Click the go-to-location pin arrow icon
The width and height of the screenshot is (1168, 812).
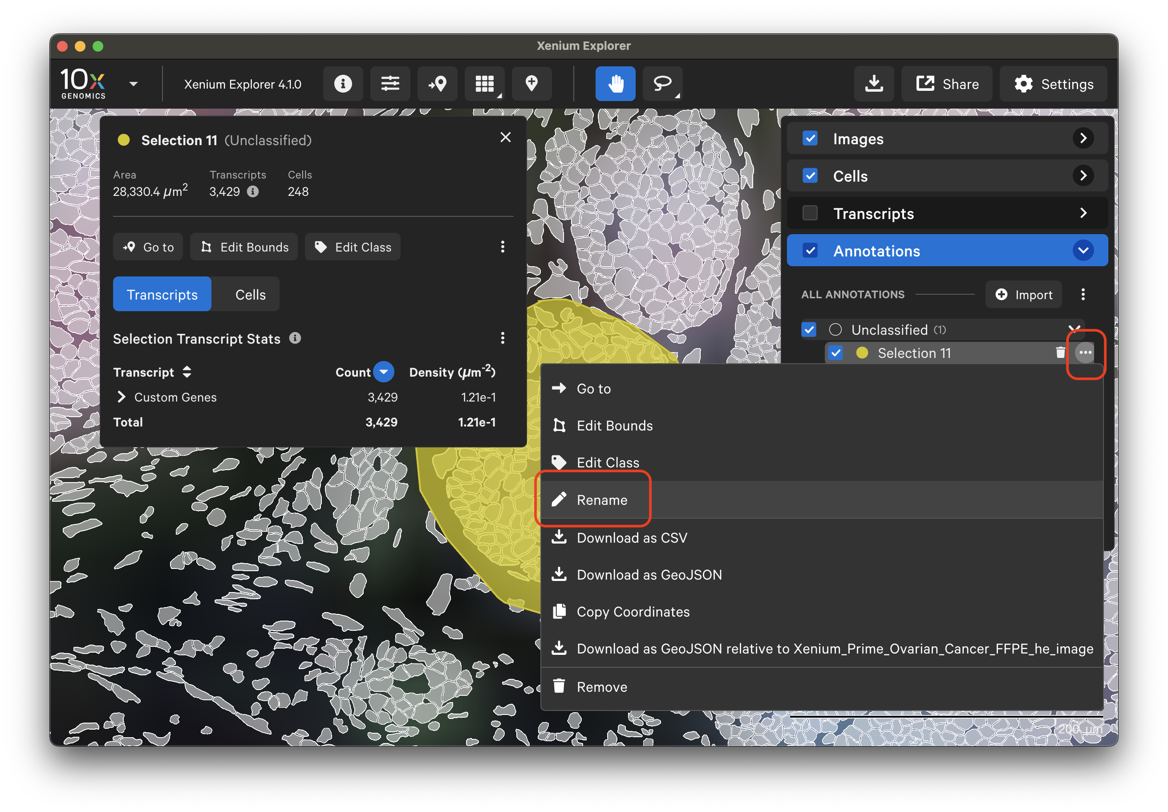click(x=437, y=83)
